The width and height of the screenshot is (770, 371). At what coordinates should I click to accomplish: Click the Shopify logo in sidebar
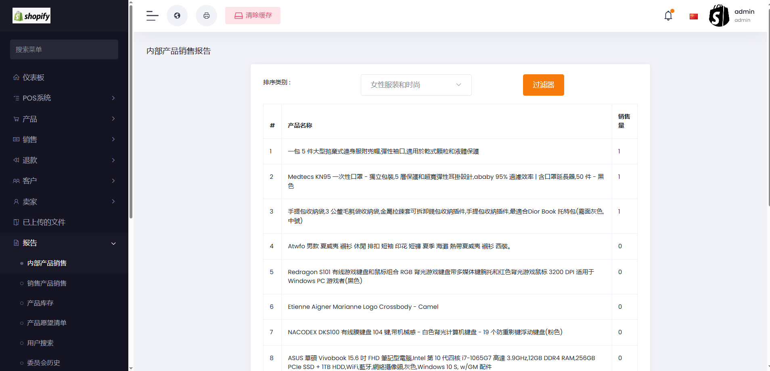point(31,16)
